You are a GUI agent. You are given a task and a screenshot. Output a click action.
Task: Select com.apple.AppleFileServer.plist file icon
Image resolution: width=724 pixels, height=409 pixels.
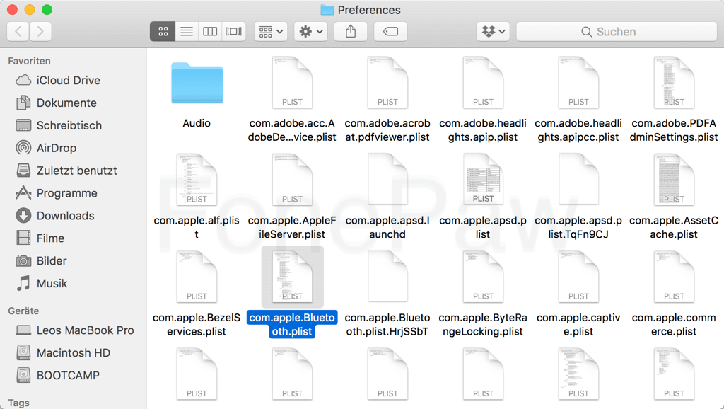(x=292, y=179)
